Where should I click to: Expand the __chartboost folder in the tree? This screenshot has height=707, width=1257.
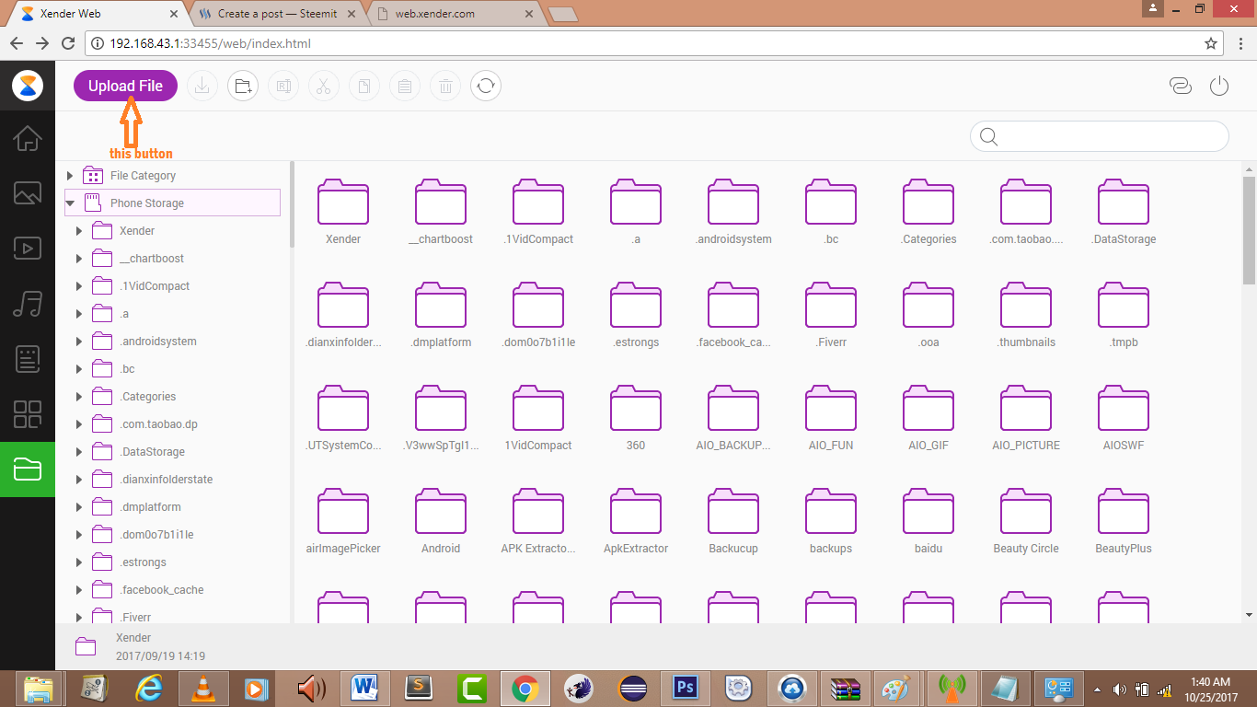[x=80, y=259]
